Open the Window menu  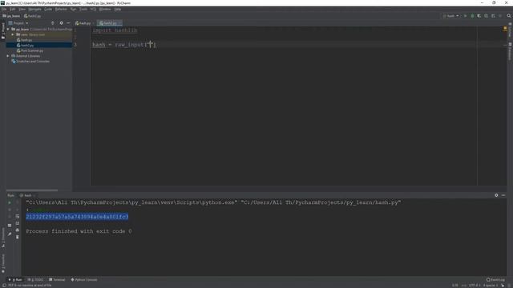(x=105, y=9)
